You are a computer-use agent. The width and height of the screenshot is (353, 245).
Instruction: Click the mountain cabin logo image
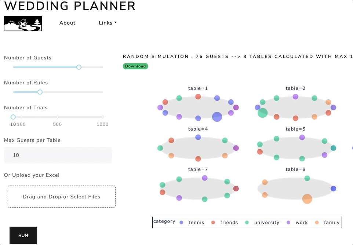(x=23, y=23)
